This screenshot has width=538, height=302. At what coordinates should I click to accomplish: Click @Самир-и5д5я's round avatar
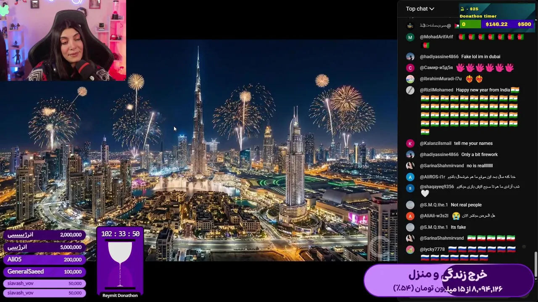tap(410, 68)
